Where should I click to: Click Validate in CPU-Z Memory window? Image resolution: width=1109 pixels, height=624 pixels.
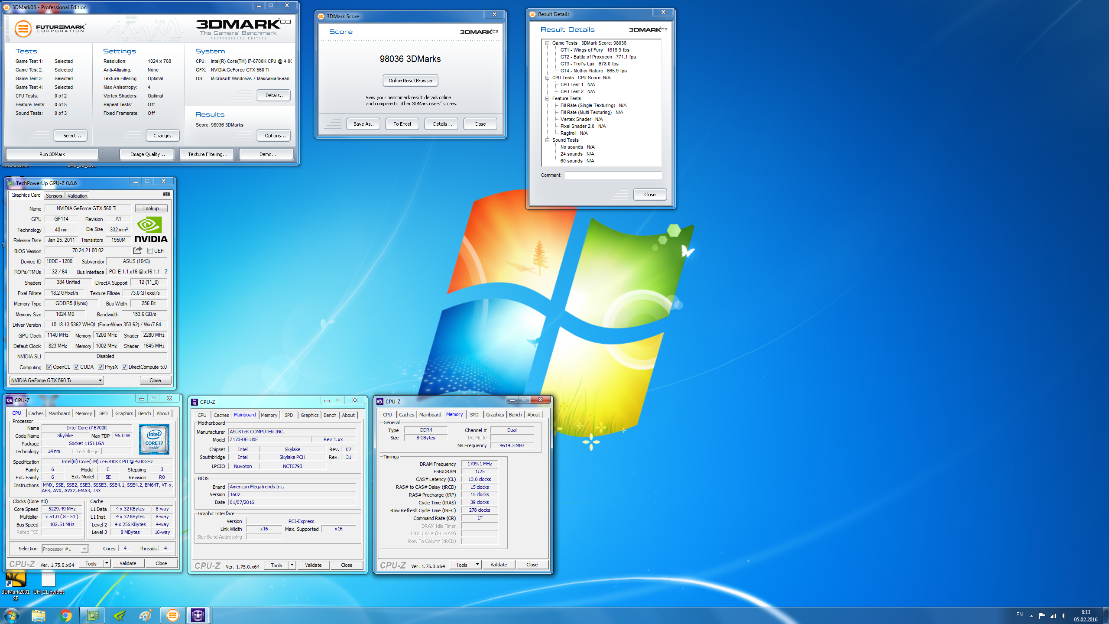(499, 565)
